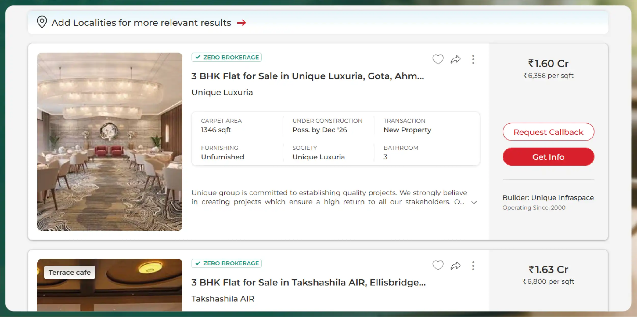The width and height of the screenshot is (637, 317).
Task: Click the ₹6,356 per sqft rate
Action: click(548, 76)
